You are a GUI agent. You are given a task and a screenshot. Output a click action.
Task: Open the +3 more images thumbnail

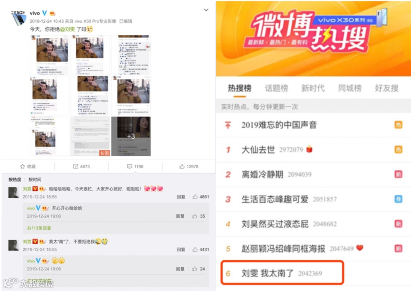[x=131, y=136]
